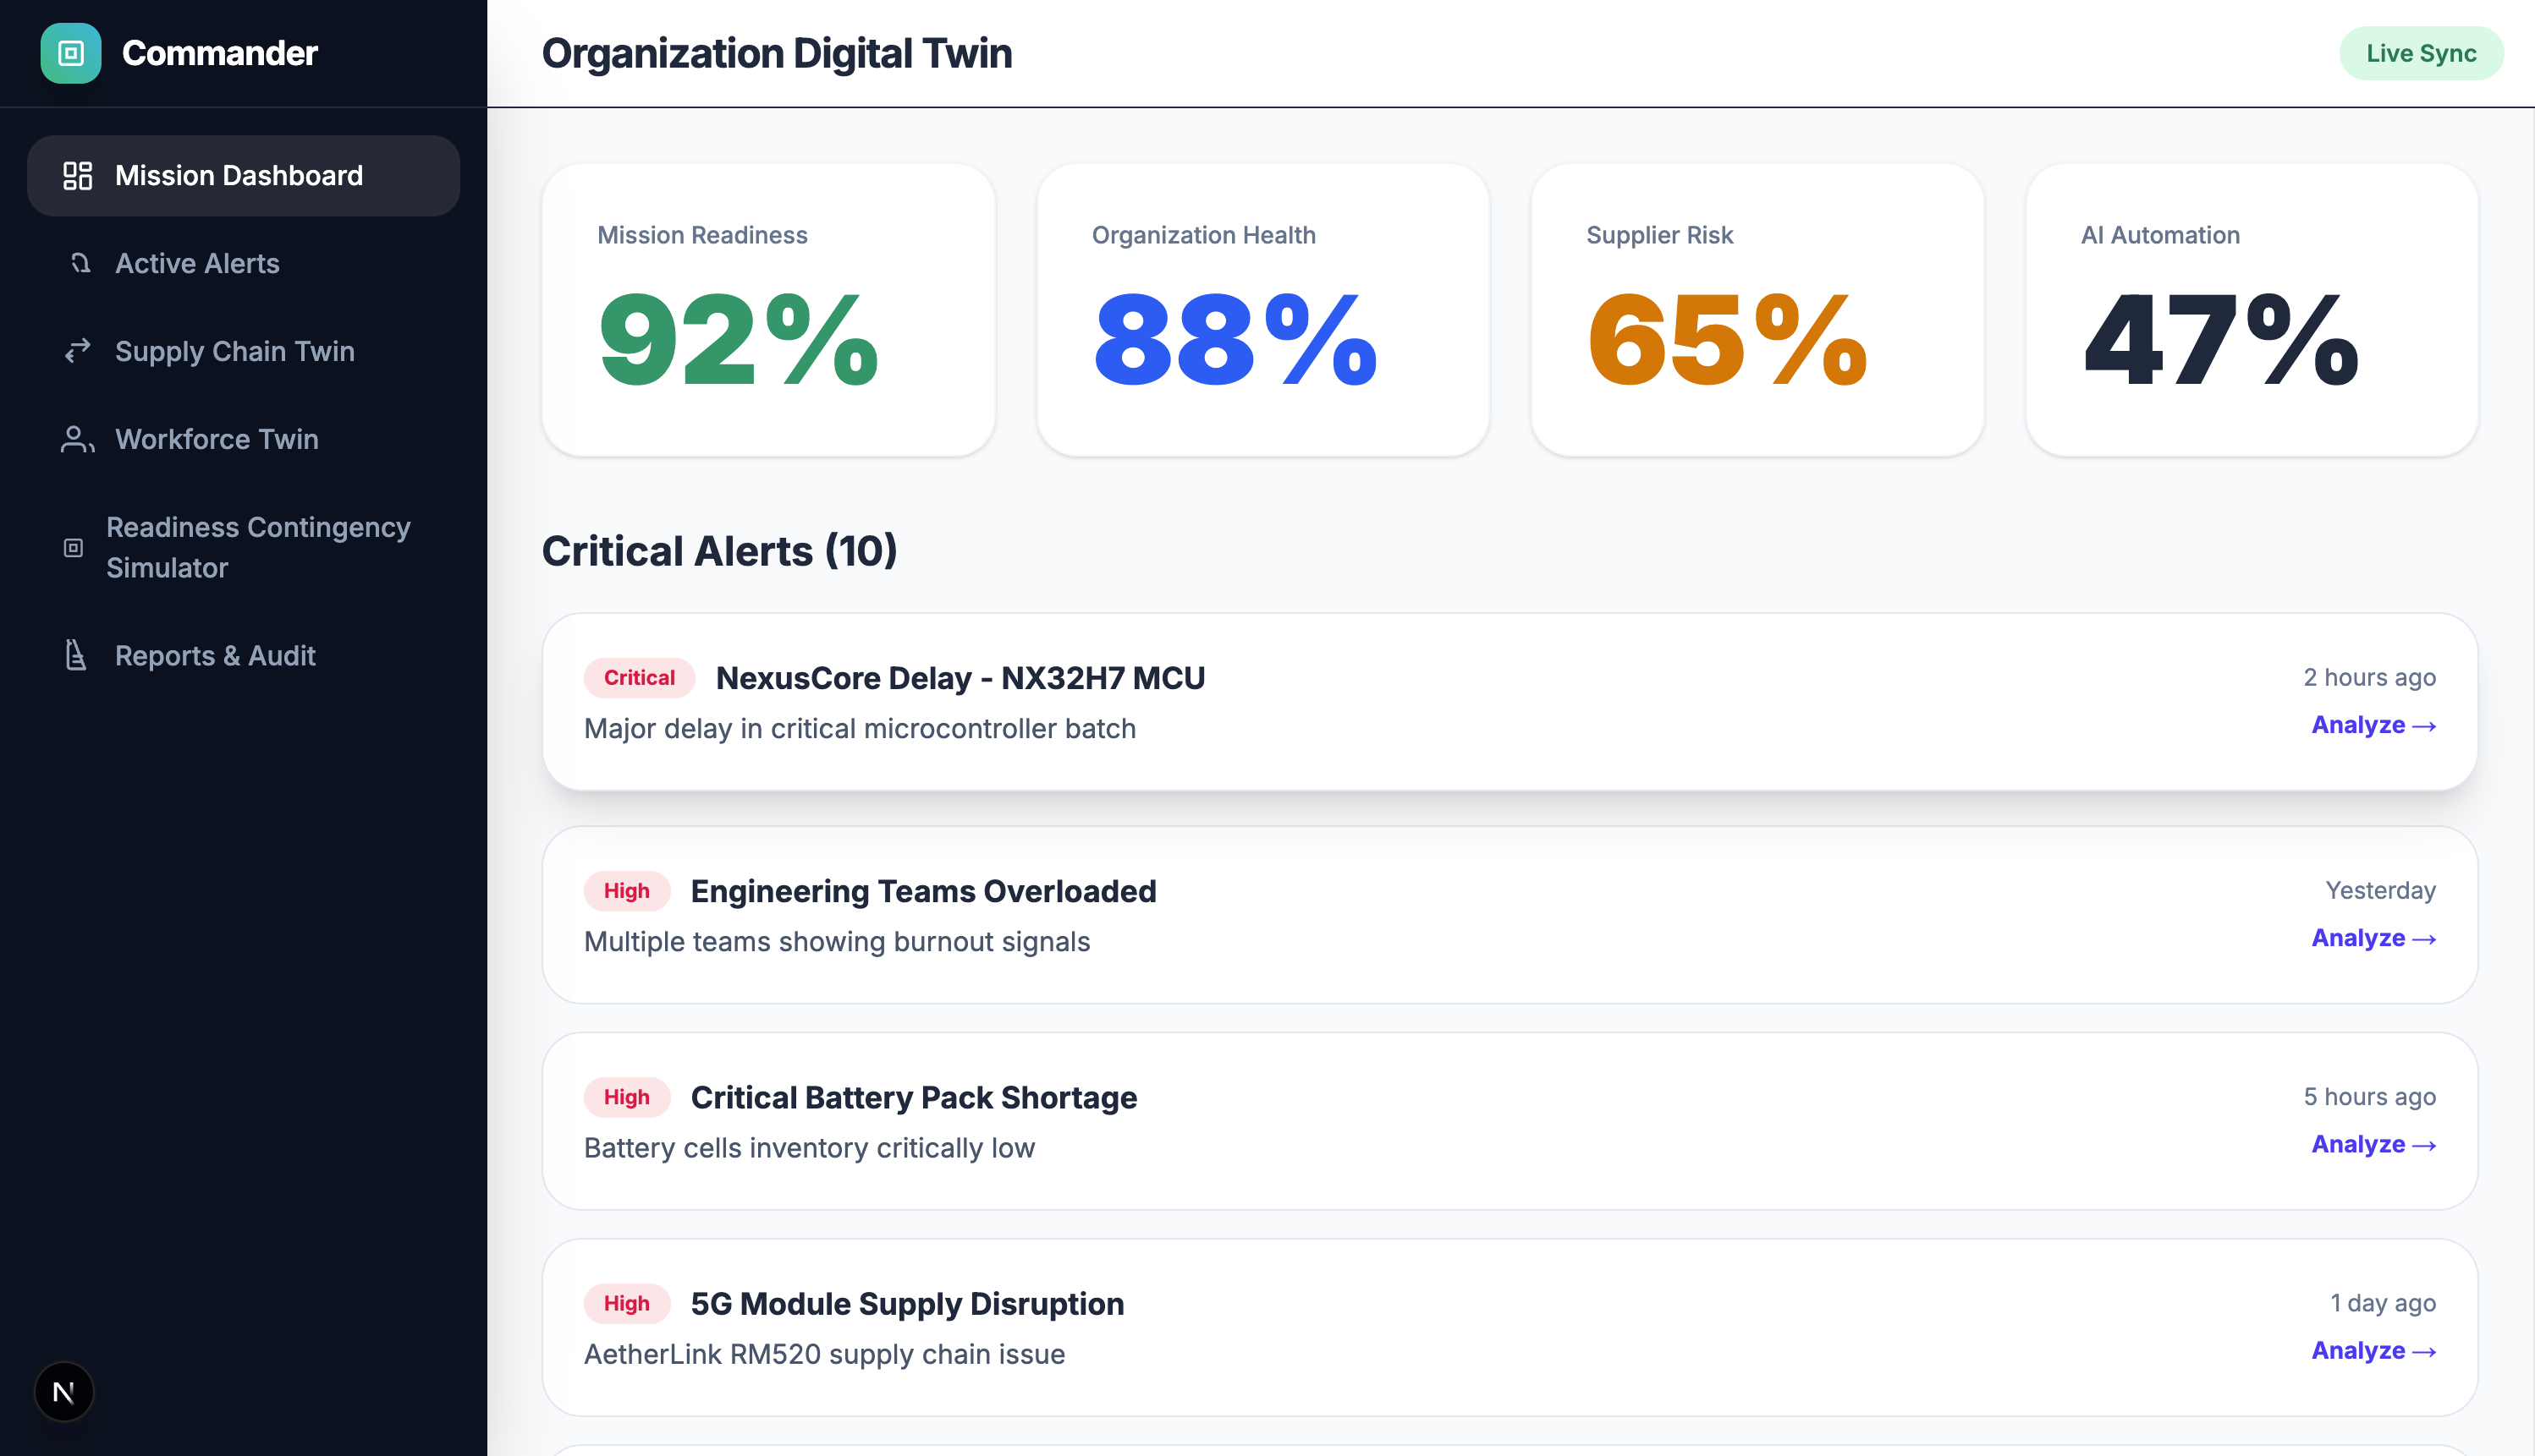Open Mission Dashboard in sidebar
2535x1456 pixels.
(243, 176)
